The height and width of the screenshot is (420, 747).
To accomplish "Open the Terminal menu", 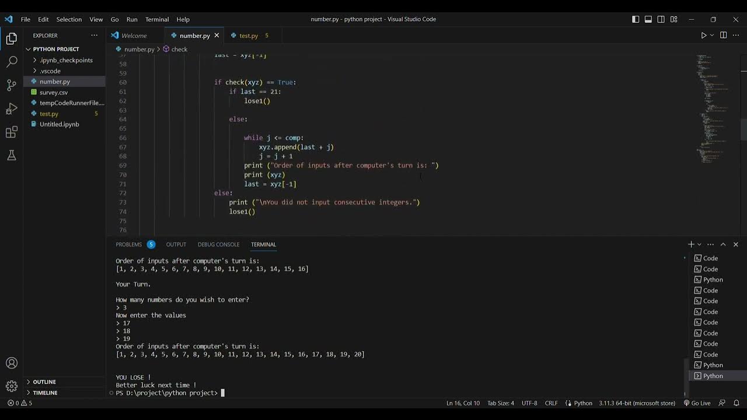I will point(157,19).
